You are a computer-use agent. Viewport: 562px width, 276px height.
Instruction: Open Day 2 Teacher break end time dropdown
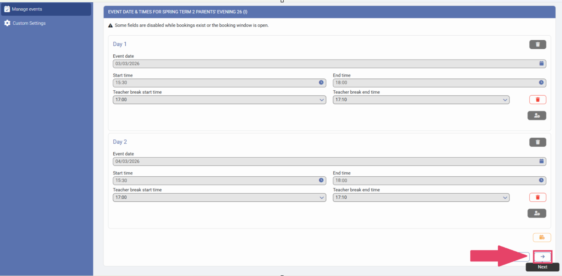421,198
